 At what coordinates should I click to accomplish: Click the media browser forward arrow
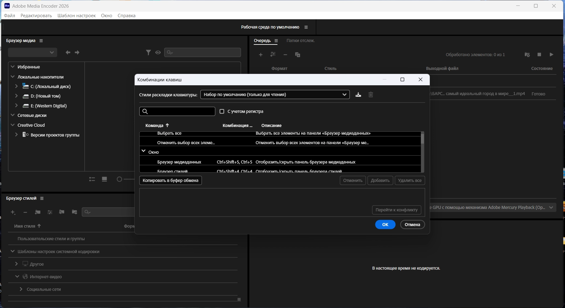(77, 52)
